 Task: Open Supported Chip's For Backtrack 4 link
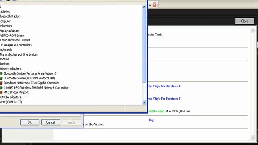[164, 86]
